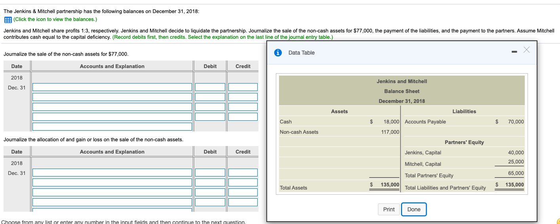
Task: Click the 'Assets' column heading in the balance sheet
Action: click(339, 111)
